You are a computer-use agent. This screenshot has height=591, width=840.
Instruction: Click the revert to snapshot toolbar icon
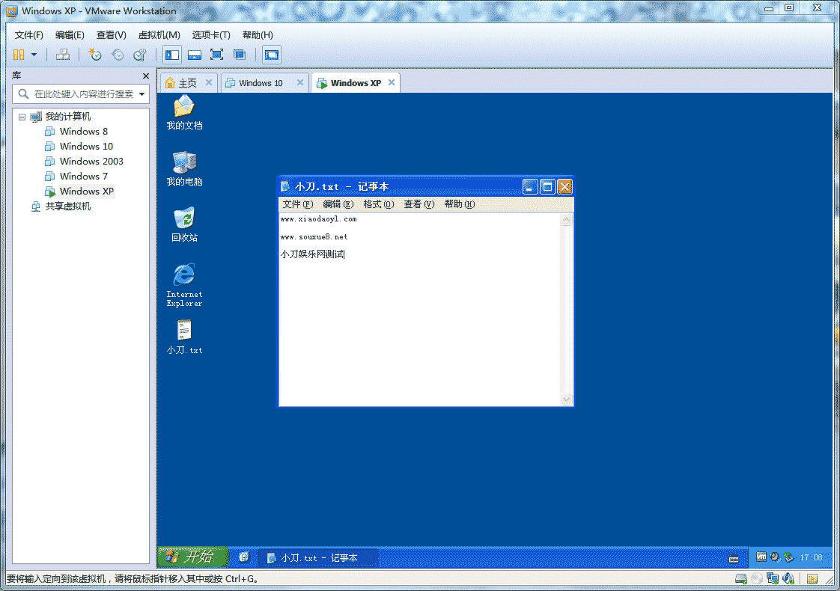tap(118, 55)
